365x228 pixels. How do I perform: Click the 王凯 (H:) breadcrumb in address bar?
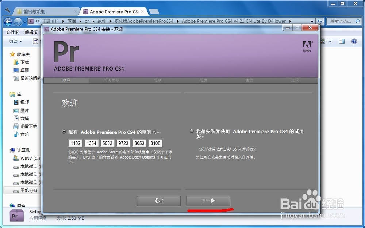tap(50, 21)
